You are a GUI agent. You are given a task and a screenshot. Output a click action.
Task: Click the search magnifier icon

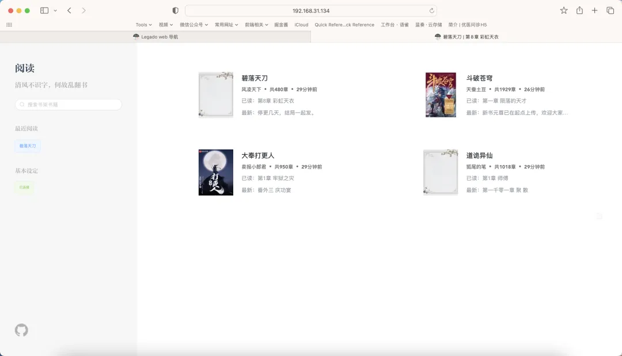22,105
